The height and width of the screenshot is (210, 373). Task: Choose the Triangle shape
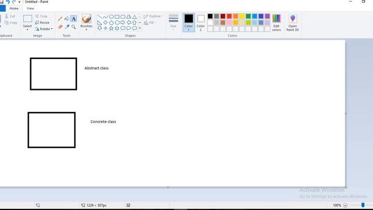tap(135, 17)
